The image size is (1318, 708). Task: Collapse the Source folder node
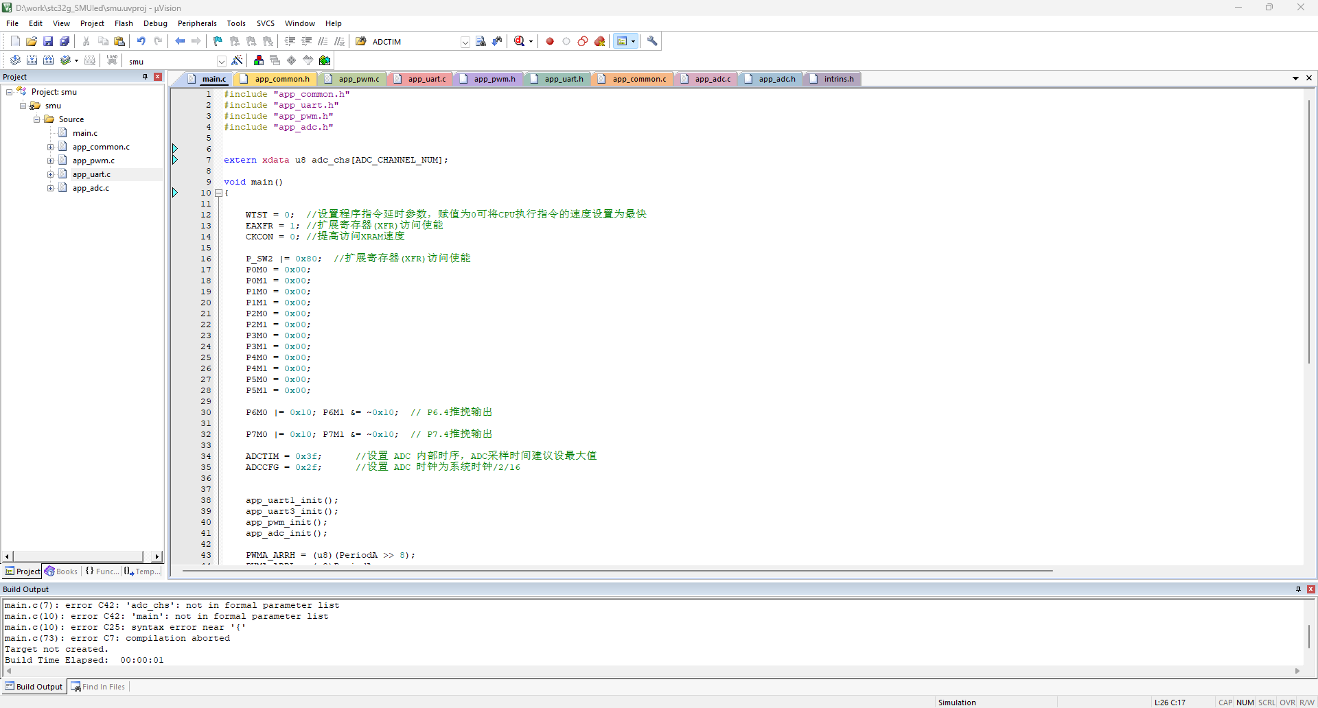pyautogui.click(x=37, y=119)
